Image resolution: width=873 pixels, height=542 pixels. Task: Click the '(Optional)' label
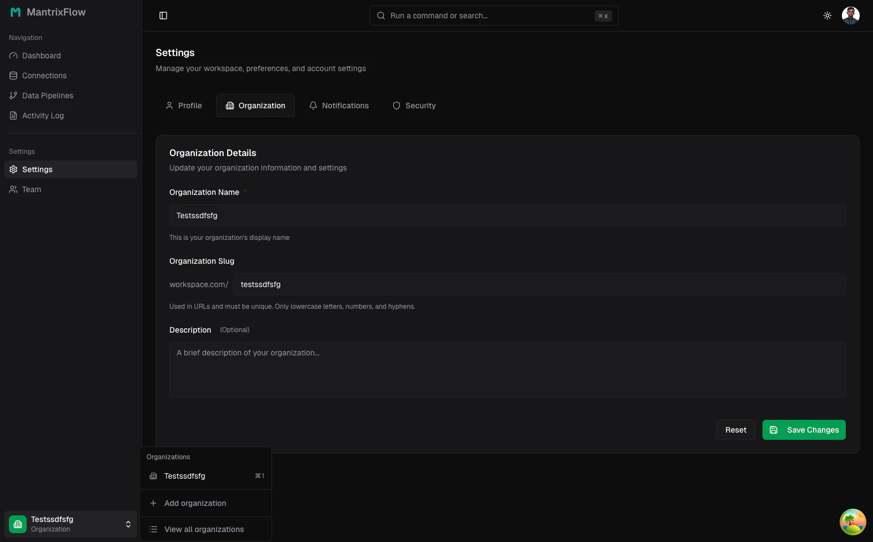point(235,330)
